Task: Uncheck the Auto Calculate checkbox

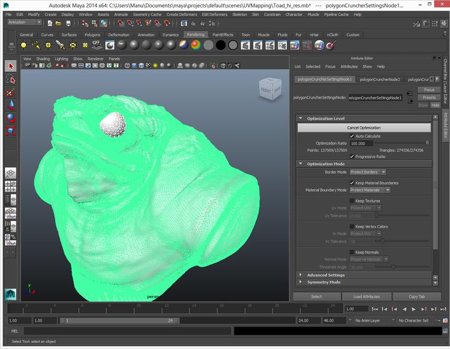Action: point(352,136)
